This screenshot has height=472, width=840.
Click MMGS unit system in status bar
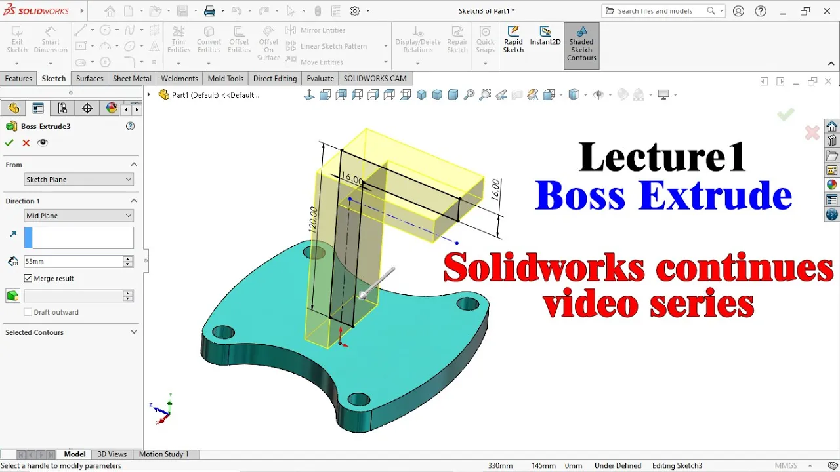point(786,465)
